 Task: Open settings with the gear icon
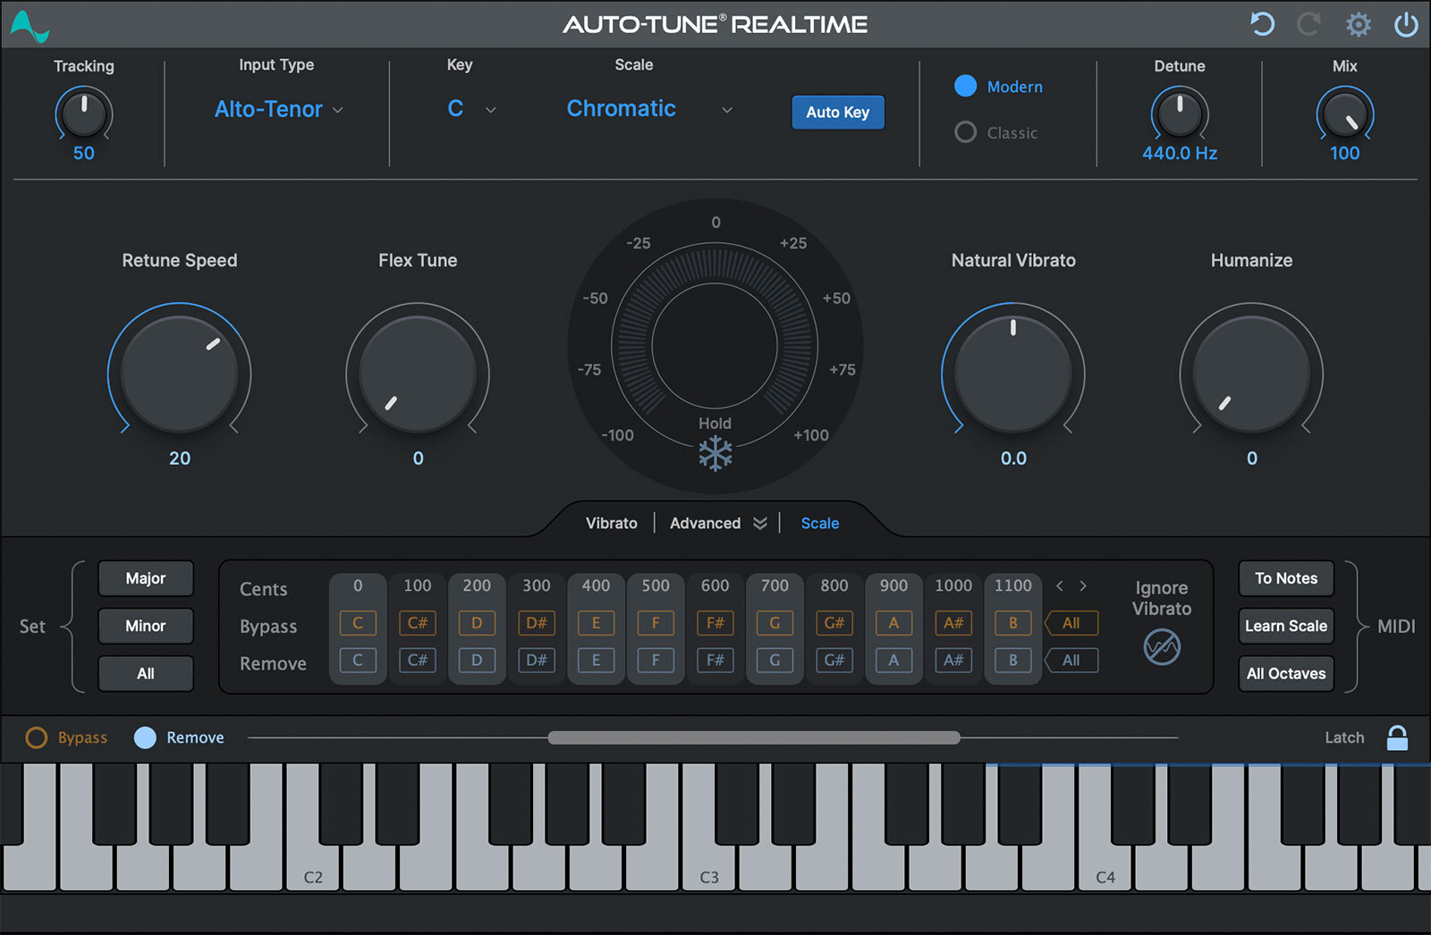click(x=1358, y=24)
